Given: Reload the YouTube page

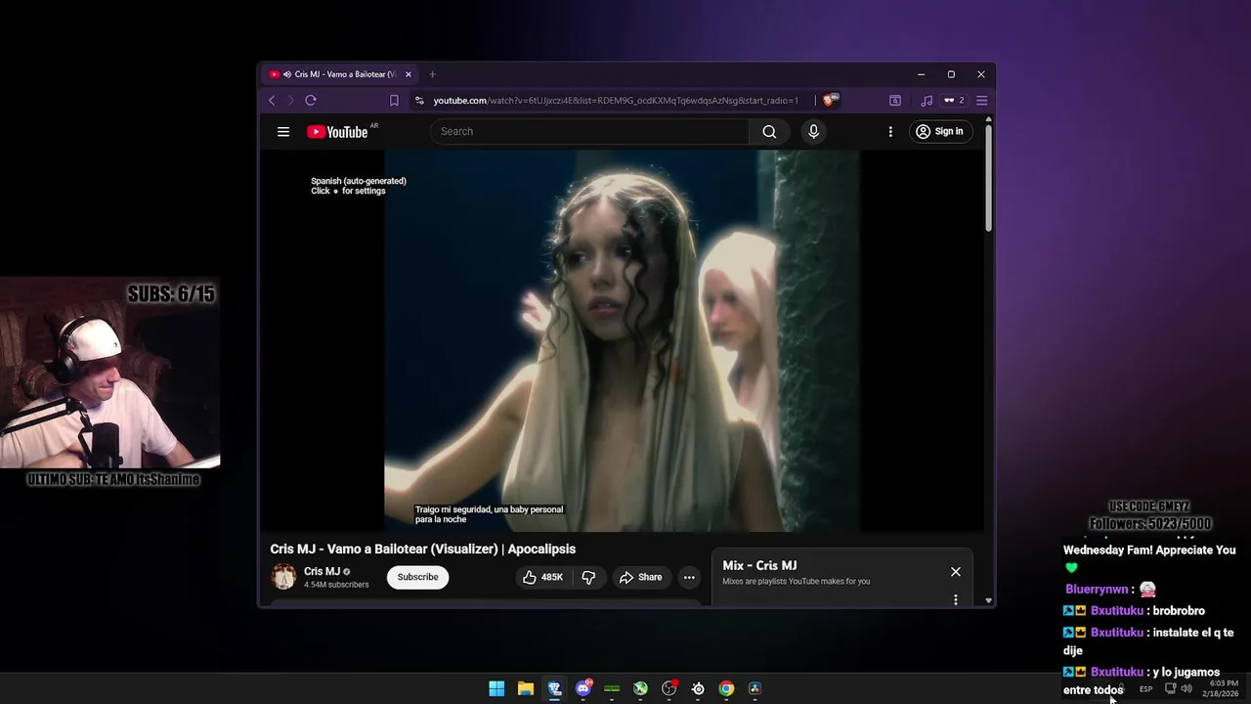Looking at the screenshot, I should point(311,100).
